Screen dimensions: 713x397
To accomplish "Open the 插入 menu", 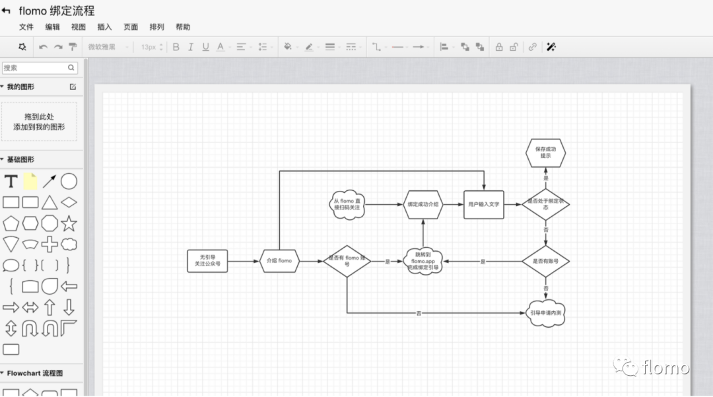I will [104, 27].
